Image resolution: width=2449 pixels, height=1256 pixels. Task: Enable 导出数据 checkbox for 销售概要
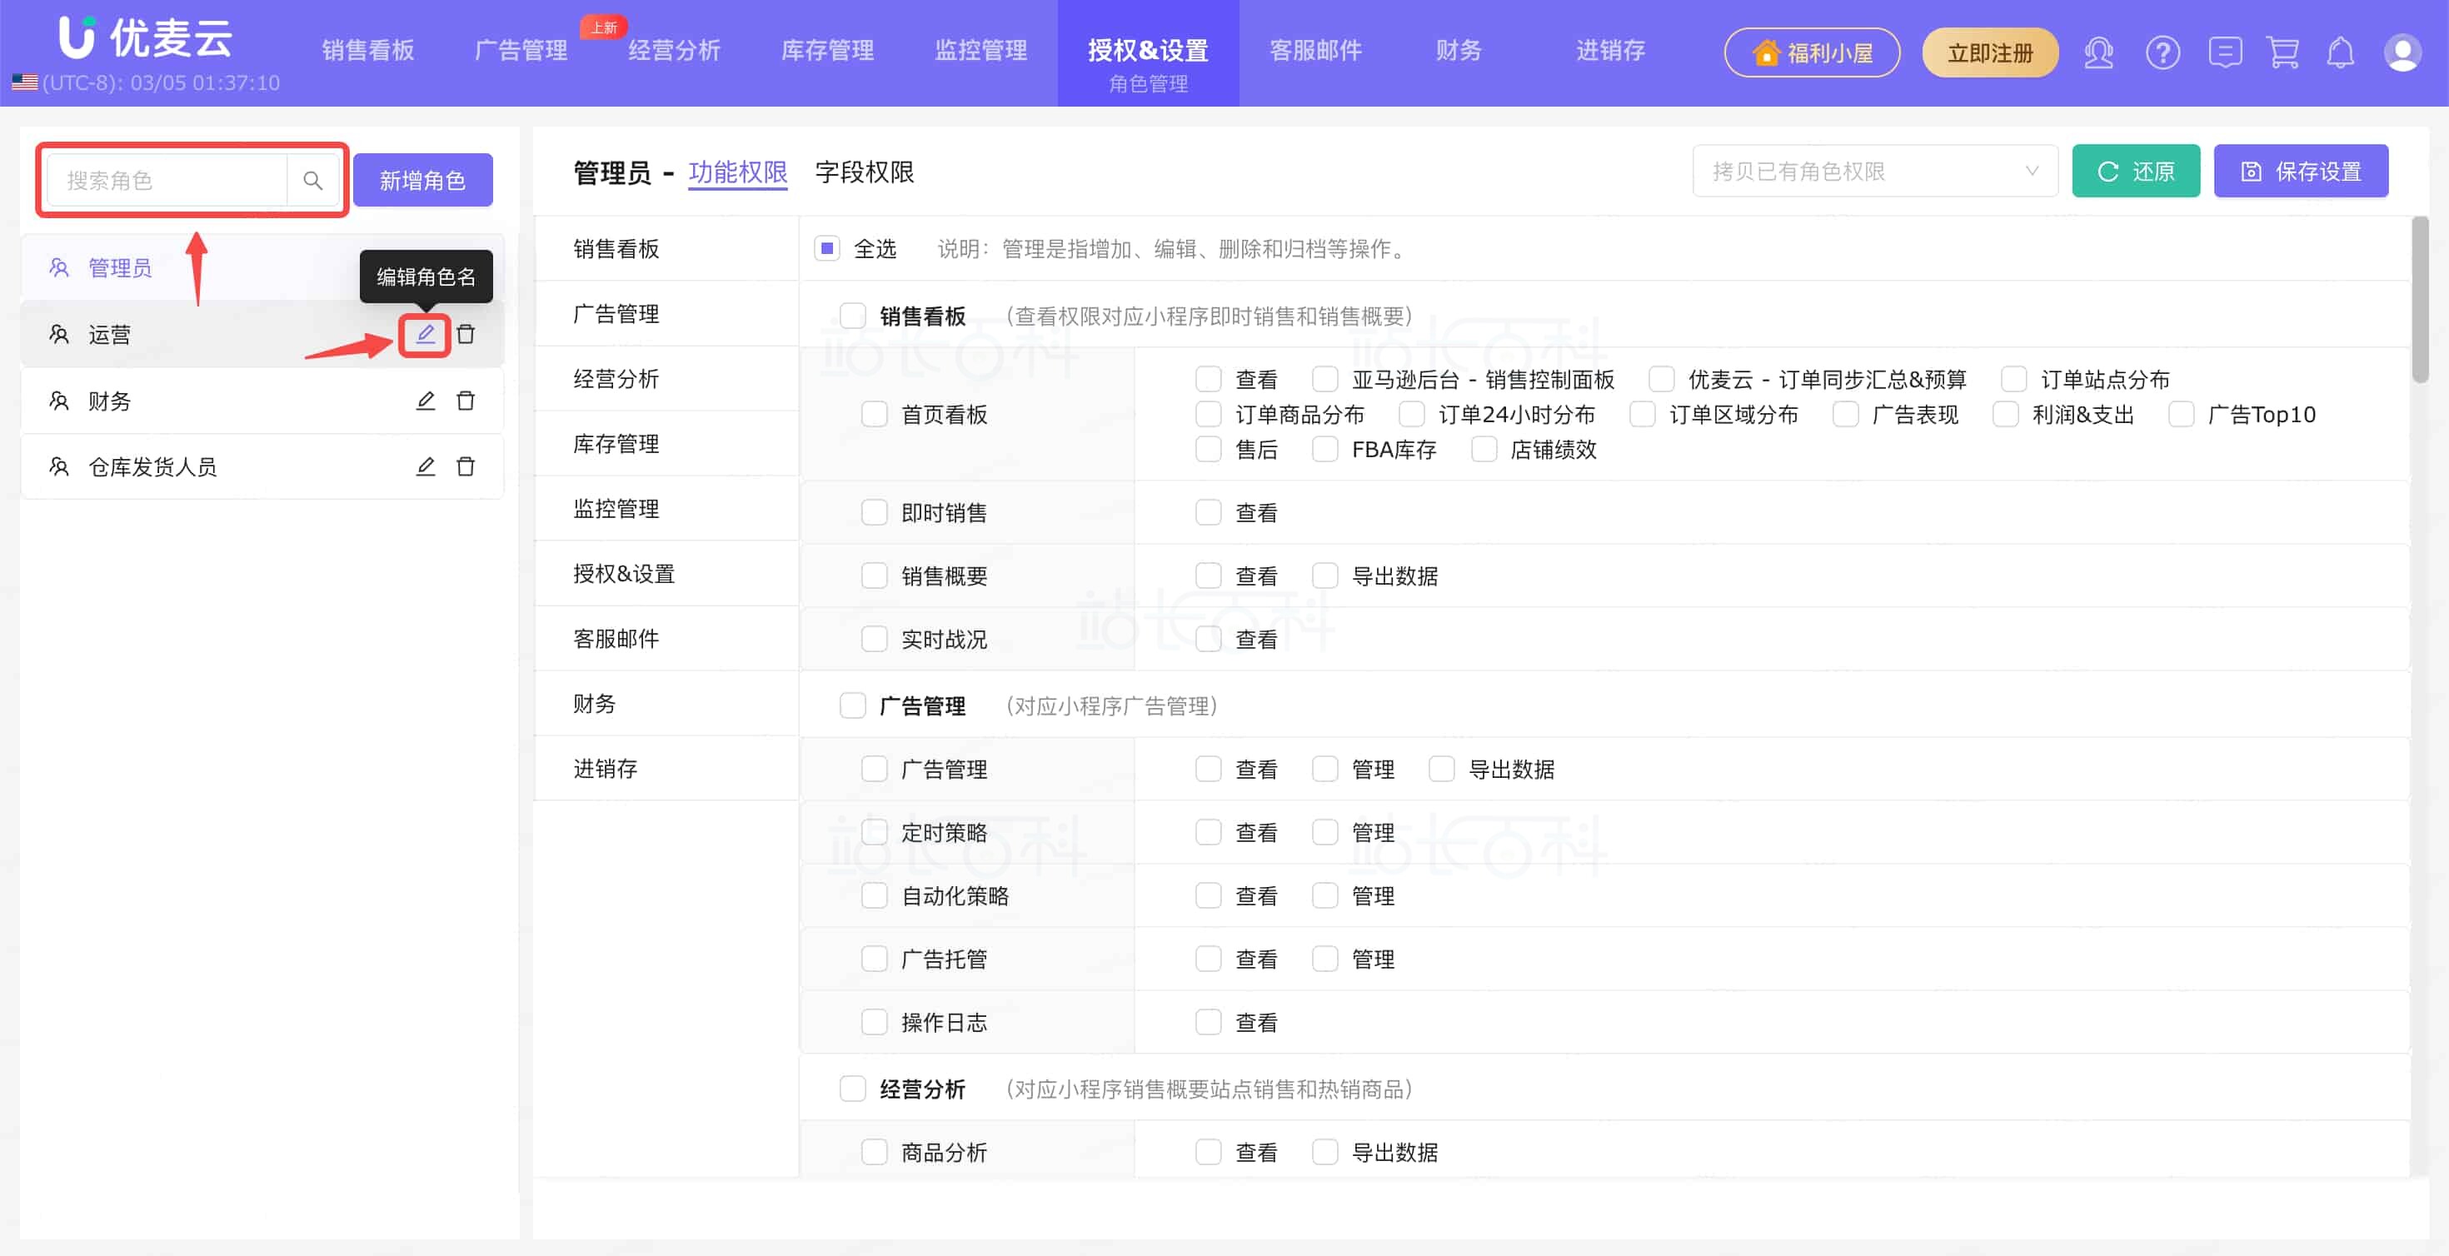coord(1324,576)
